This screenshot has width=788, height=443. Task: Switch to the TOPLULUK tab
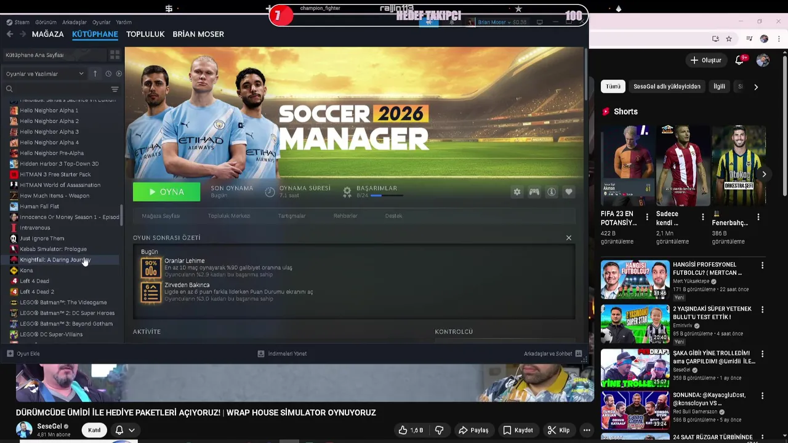pyautogui.click(x=145, y=34)
